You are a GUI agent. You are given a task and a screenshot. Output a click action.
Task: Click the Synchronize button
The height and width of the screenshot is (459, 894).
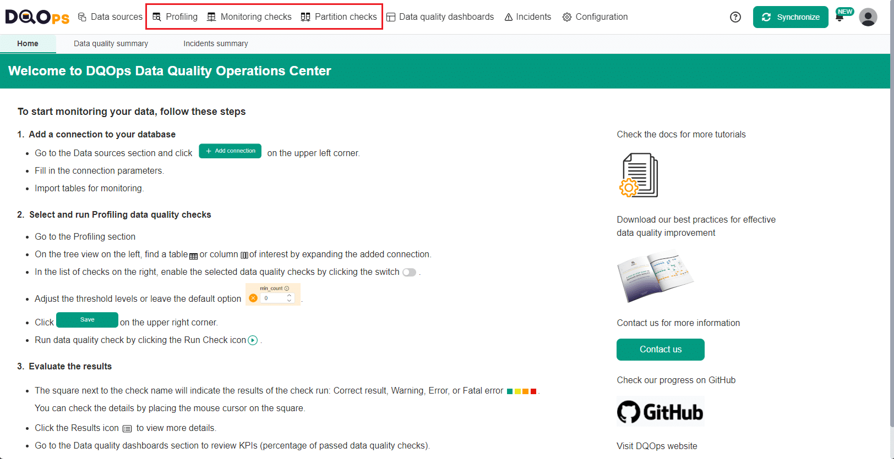[791, 17]
